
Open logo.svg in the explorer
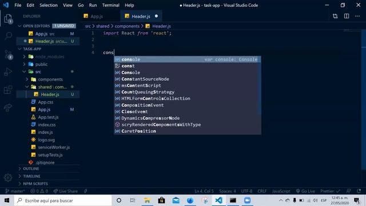[x=48, y=140]
